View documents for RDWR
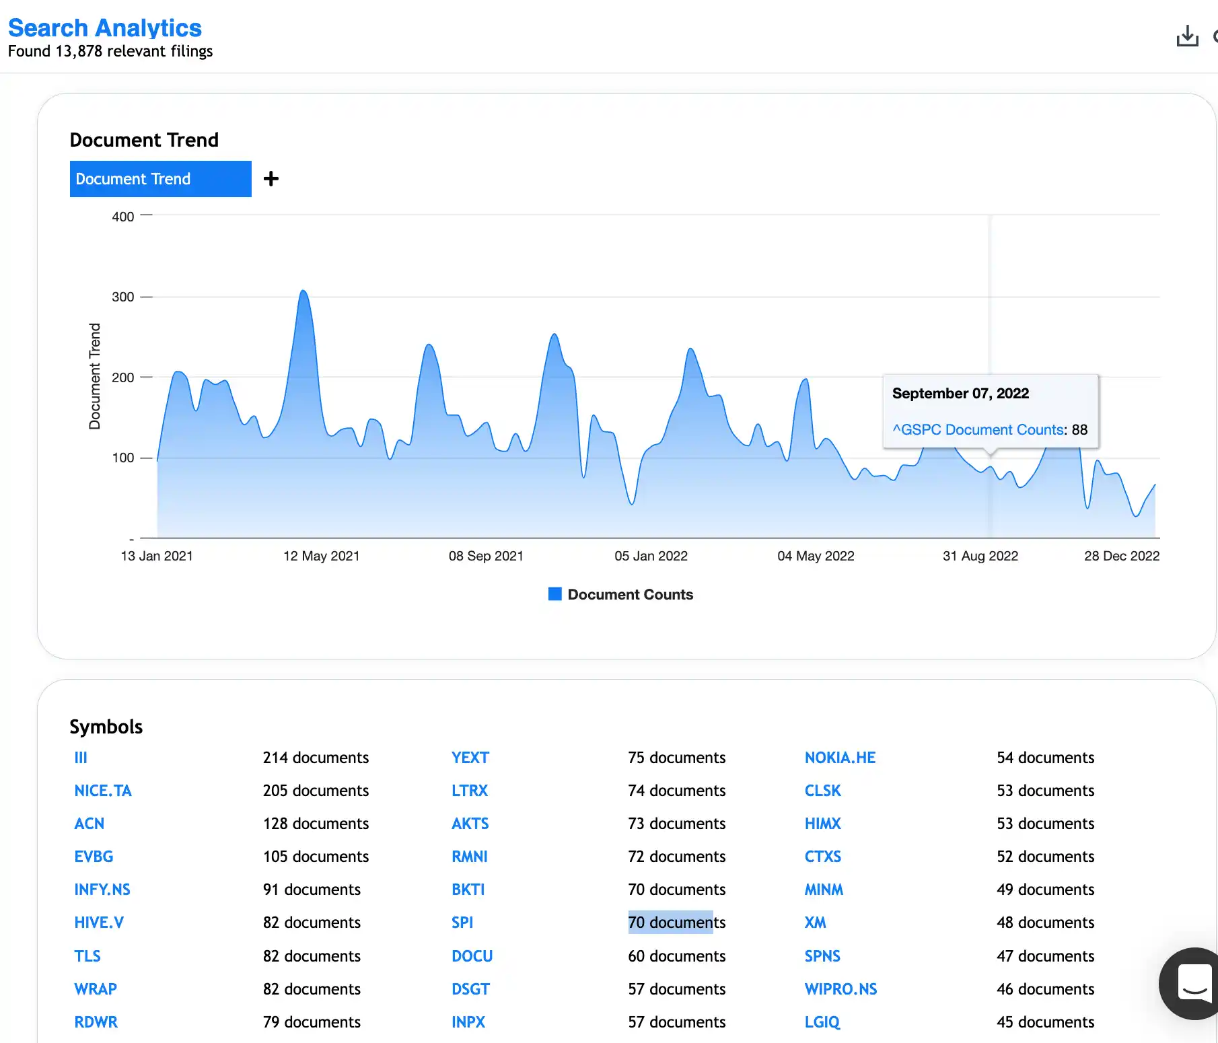Image resolution: width=1218 pixels, height=1043 pixels. tap(96, 1022)
